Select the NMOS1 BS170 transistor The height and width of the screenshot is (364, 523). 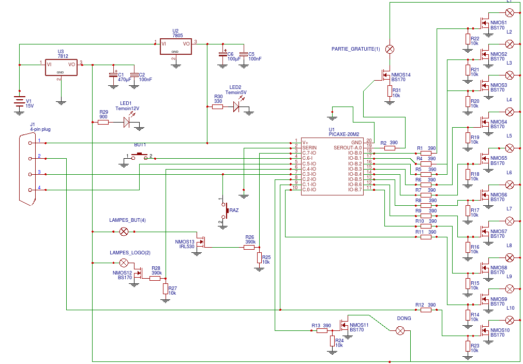coord(484,24)
